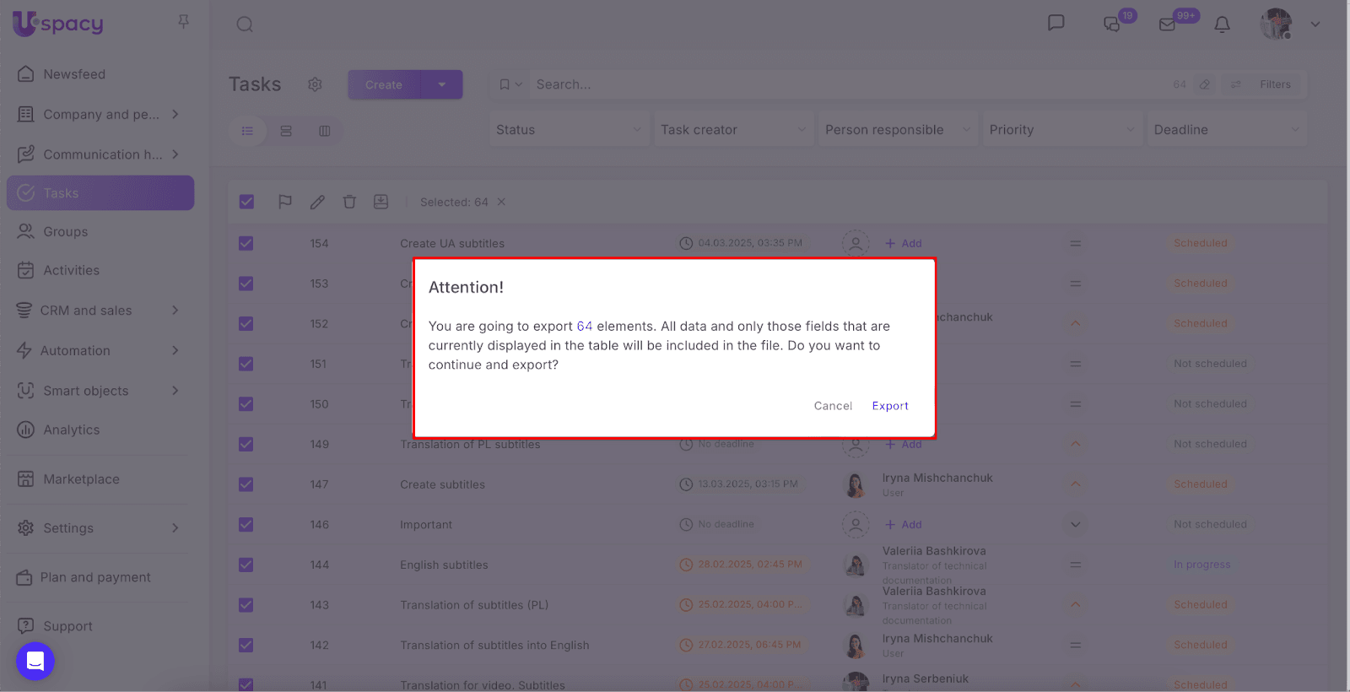Open the support chat bubble widget
Image resolution: width=1350 pixels, height=692 pixels.
[x=35, y=661]
